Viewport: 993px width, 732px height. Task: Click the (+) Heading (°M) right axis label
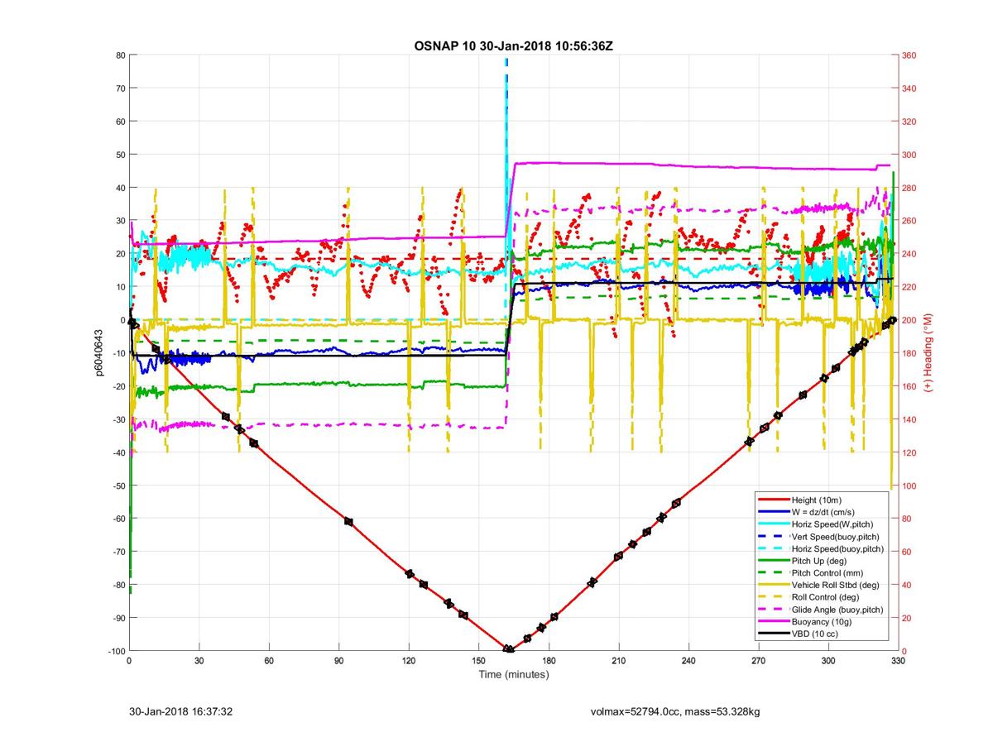click(x=928, y=353)
